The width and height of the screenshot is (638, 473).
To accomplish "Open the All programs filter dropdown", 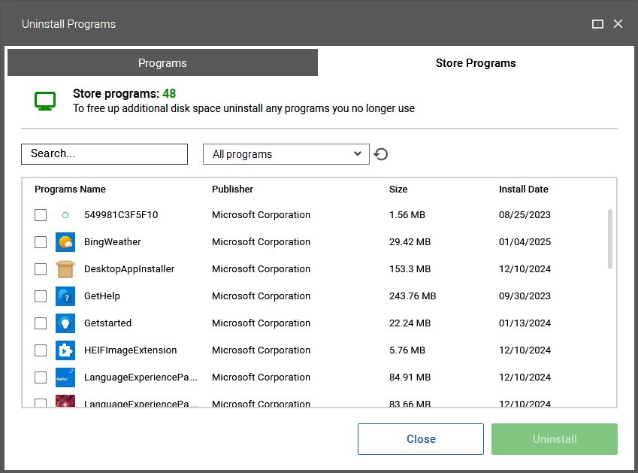I will [286, 154].
